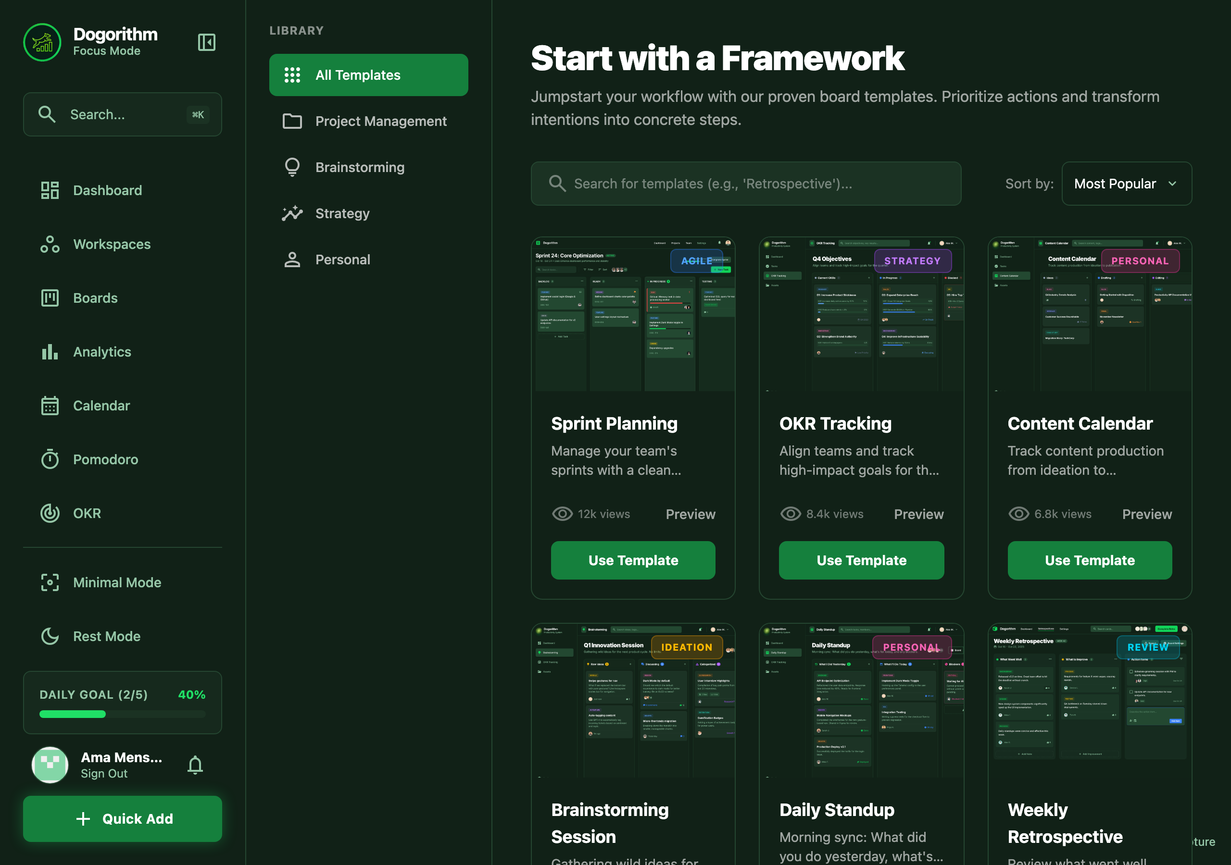Click the Boards kanban icon

pos(50,298)
